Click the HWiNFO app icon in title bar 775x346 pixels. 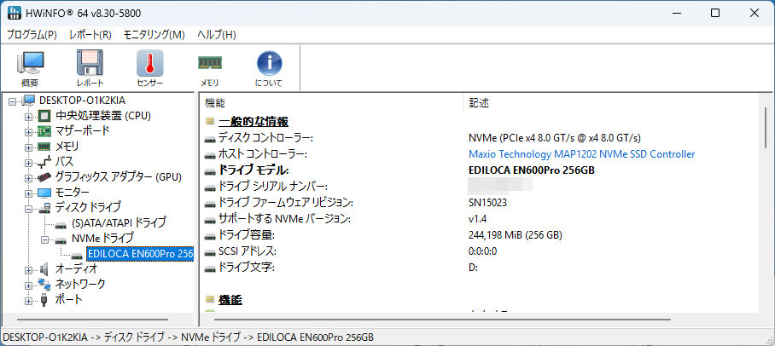14,13
